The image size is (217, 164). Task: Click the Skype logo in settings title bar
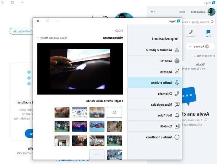(x=179, y=21)
